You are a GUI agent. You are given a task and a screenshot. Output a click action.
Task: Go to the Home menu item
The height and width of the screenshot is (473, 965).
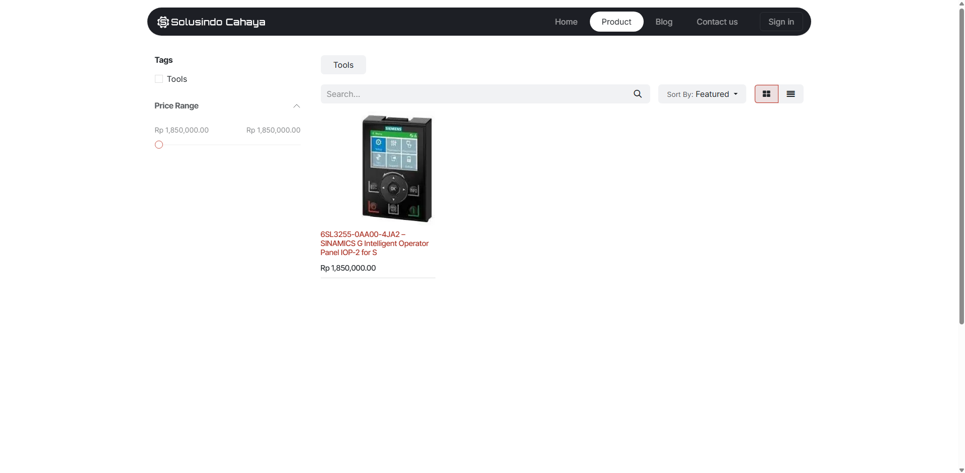[566, 22]
